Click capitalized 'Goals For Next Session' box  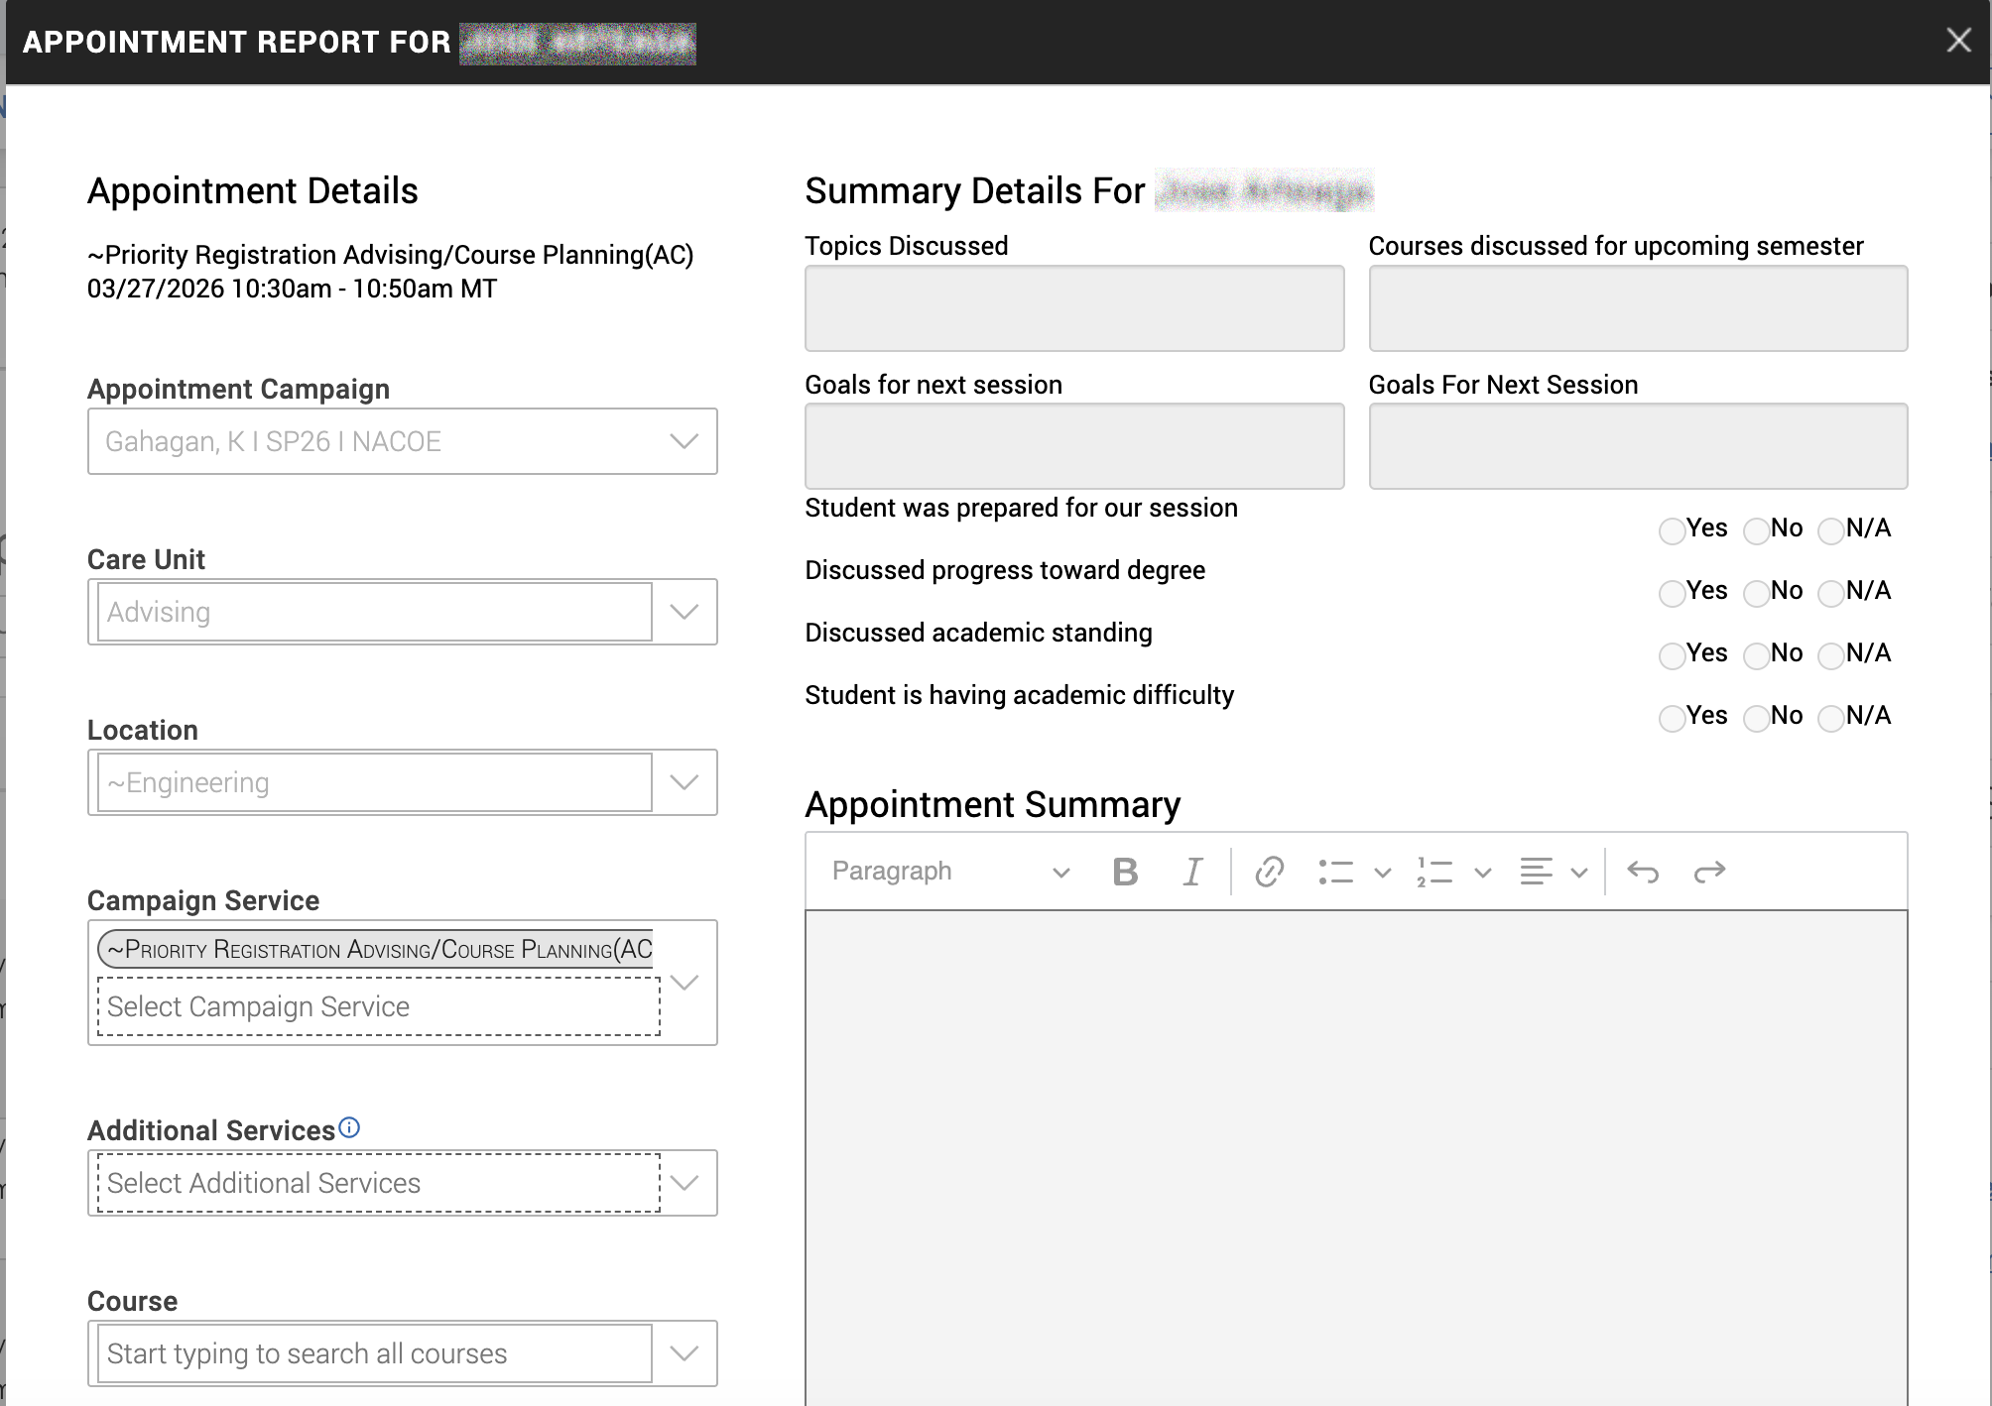(x=1638, y=446)
